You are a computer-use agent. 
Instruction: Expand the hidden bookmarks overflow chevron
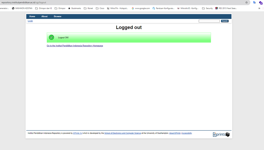pyautogui.click(x=259, y=8)
